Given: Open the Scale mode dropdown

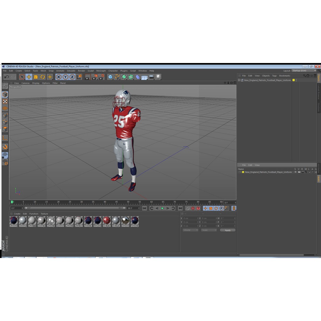Looking at the screenshot, I should (209, 230).
